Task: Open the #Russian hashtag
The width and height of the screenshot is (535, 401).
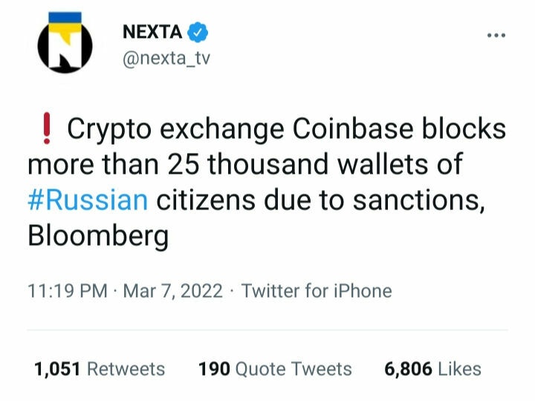Action: (x=87, y=200)
